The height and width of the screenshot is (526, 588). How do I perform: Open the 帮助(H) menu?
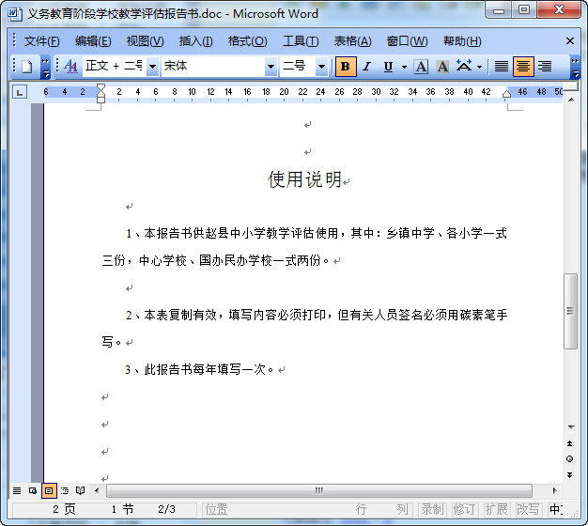click(x=462, y=41)
